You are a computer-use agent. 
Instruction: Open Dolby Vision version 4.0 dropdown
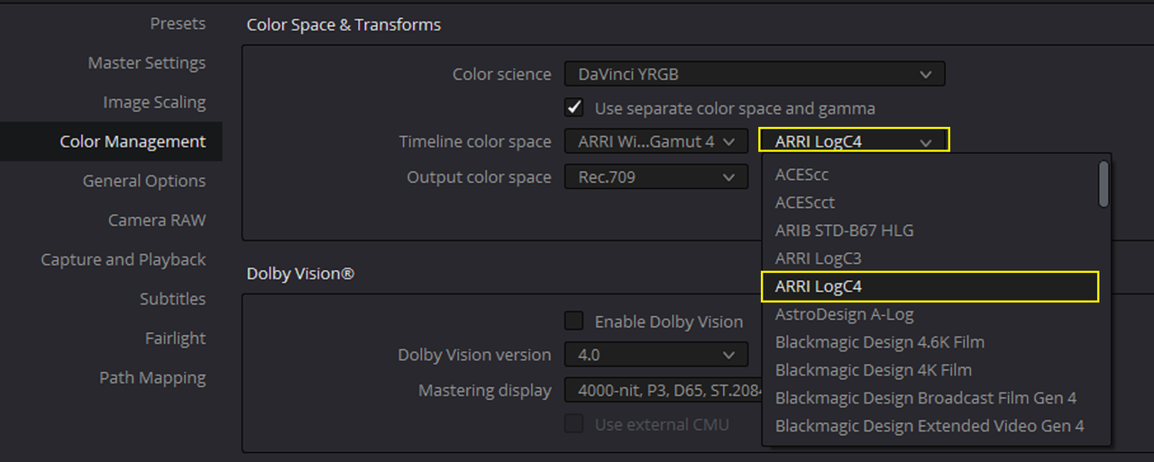pos(656,355)
